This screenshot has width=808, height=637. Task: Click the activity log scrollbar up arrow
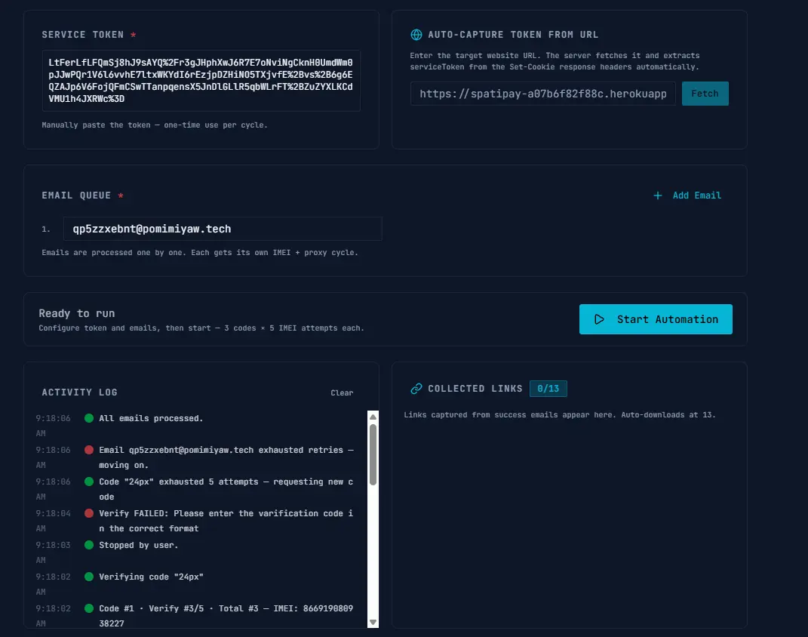[x=373, y=417]
